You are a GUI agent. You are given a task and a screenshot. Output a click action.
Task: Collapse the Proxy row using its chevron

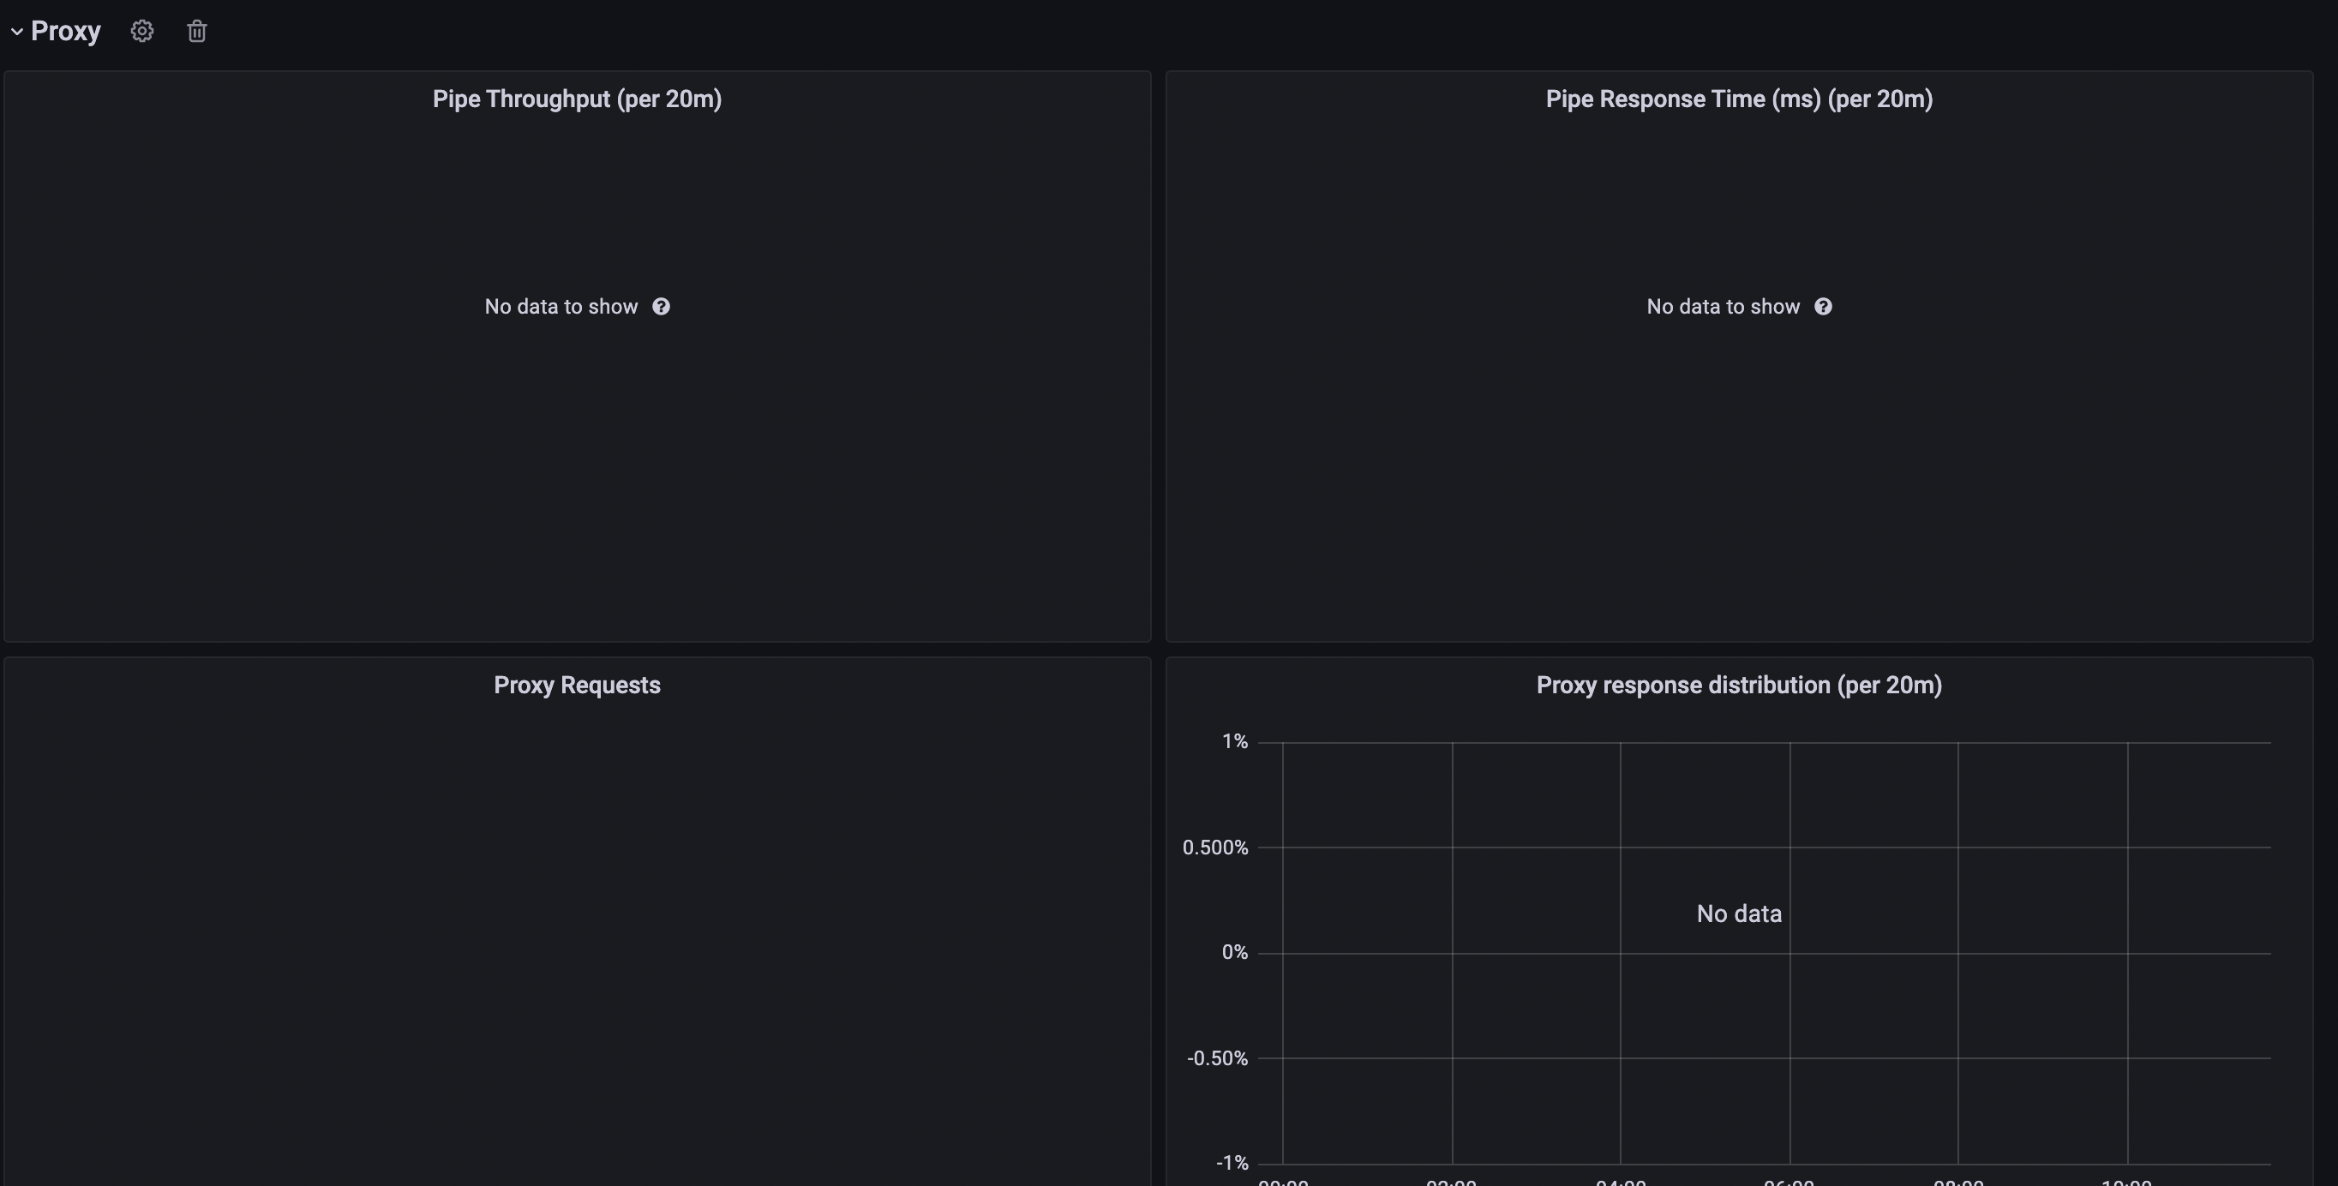[x=16, y=32]
